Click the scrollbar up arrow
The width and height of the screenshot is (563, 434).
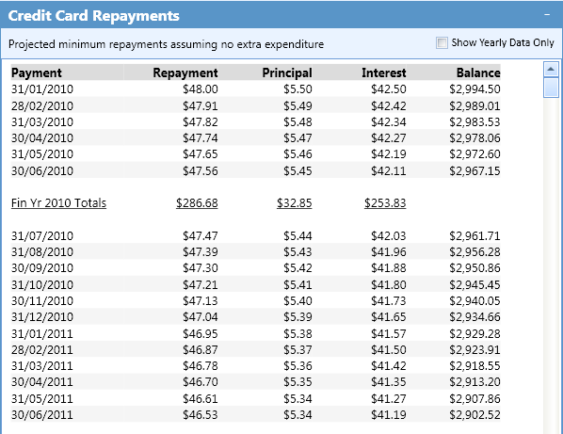point(551,69)
